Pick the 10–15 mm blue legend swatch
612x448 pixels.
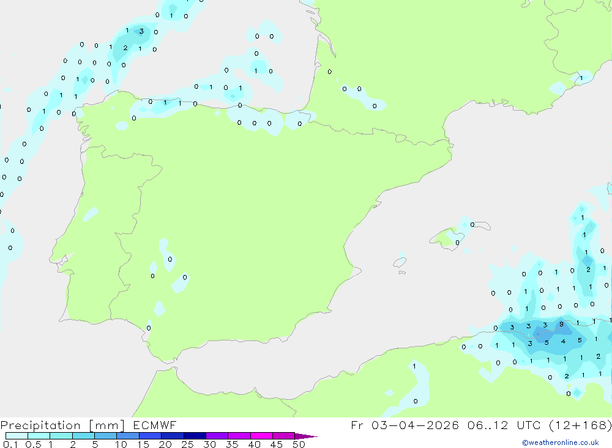pos(128,436)
